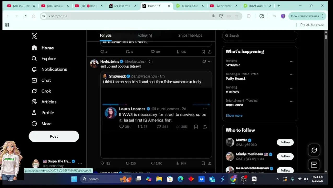Reply to the Hodgetwins post with 182 replies
Image resolution: width=333 pixels, height=188 pixels.
[105, 163]
